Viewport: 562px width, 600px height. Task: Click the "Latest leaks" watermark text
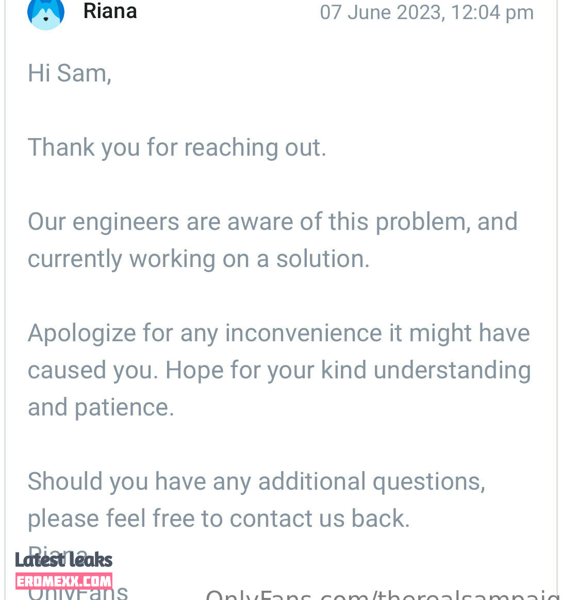(x=63, y=560)
